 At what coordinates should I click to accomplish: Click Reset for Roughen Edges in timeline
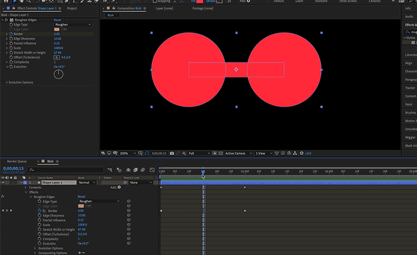click(x=81, y=197)
